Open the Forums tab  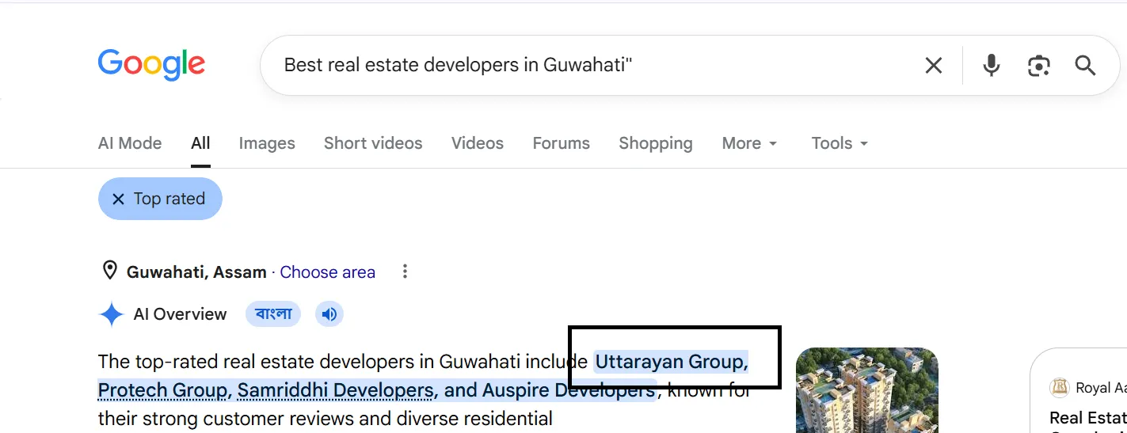[561, 143]
